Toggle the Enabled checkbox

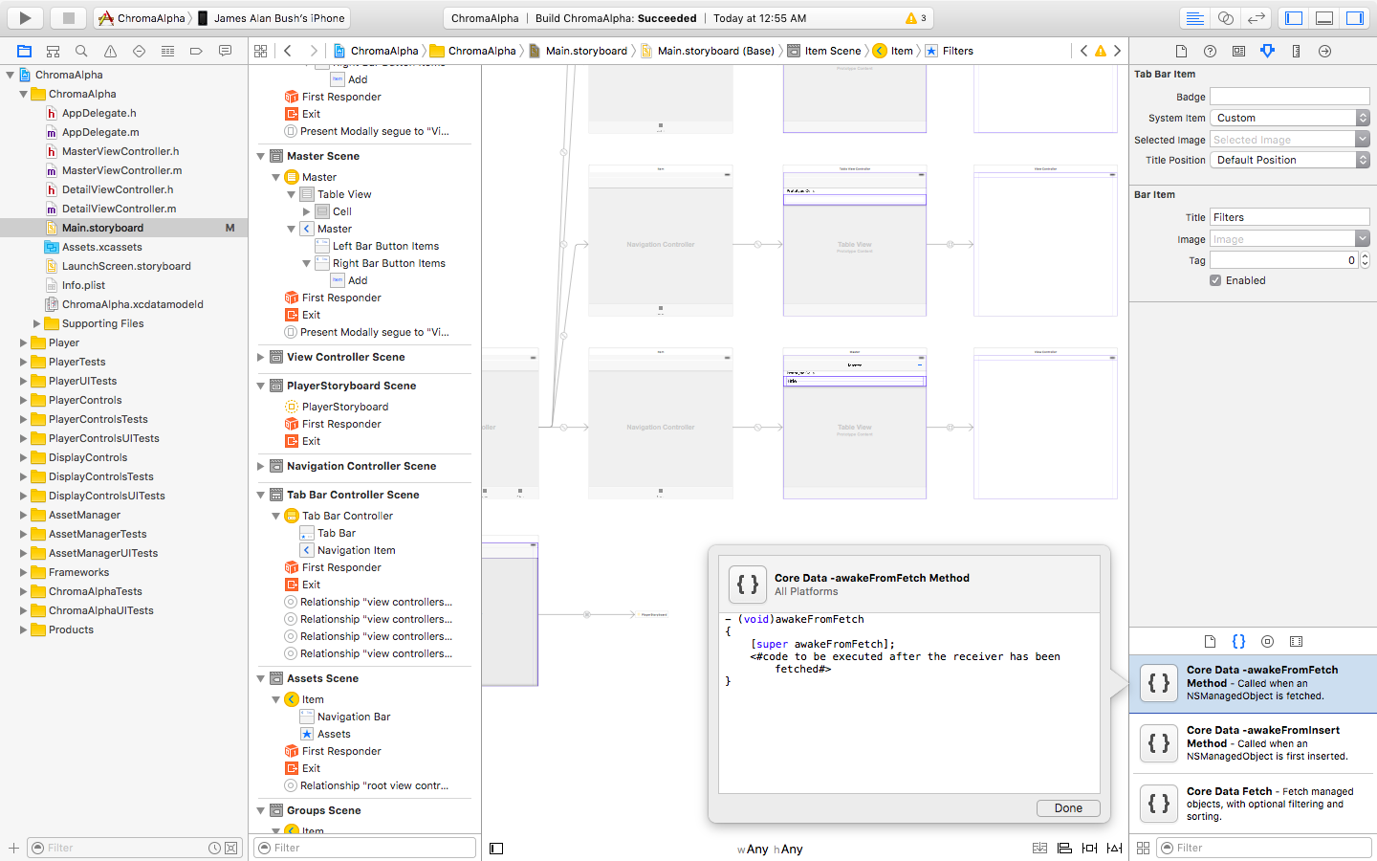(1215, 280)
